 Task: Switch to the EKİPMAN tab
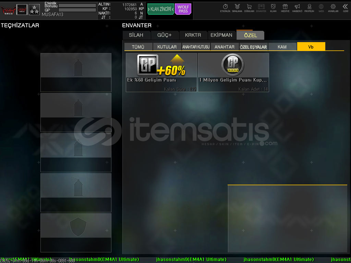[x=221, y=35]
